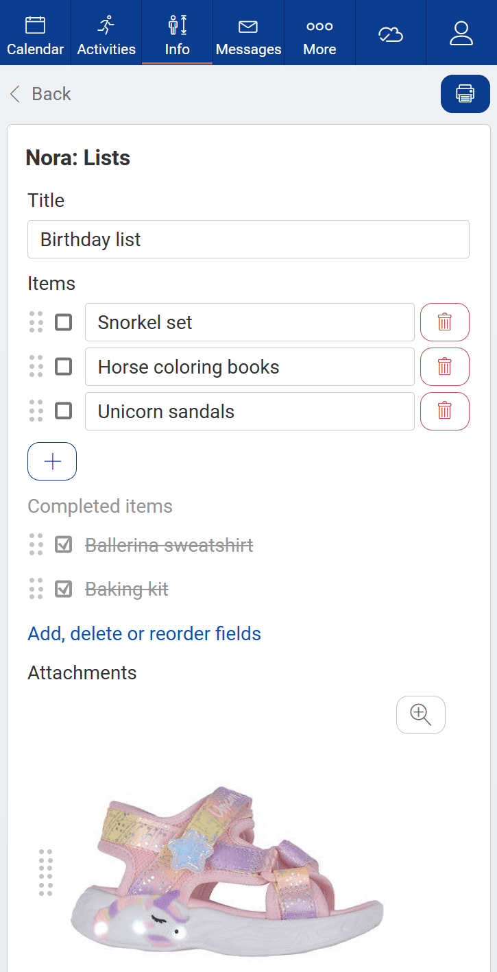Click the Birthday list title field
Screen dimensions: 497x972
coord(248,239)
